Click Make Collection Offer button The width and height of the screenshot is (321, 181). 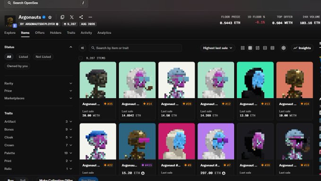(56, 180)
